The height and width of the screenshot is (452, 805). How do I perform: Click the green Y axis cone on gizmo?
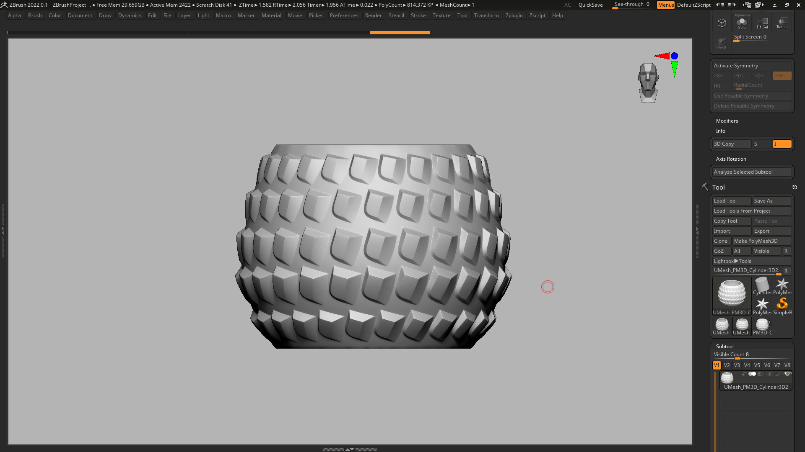click(674, 69)
